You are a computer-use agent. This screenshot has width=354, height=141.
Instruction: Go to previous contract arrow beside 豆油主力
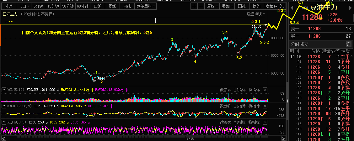click(292, 8)
